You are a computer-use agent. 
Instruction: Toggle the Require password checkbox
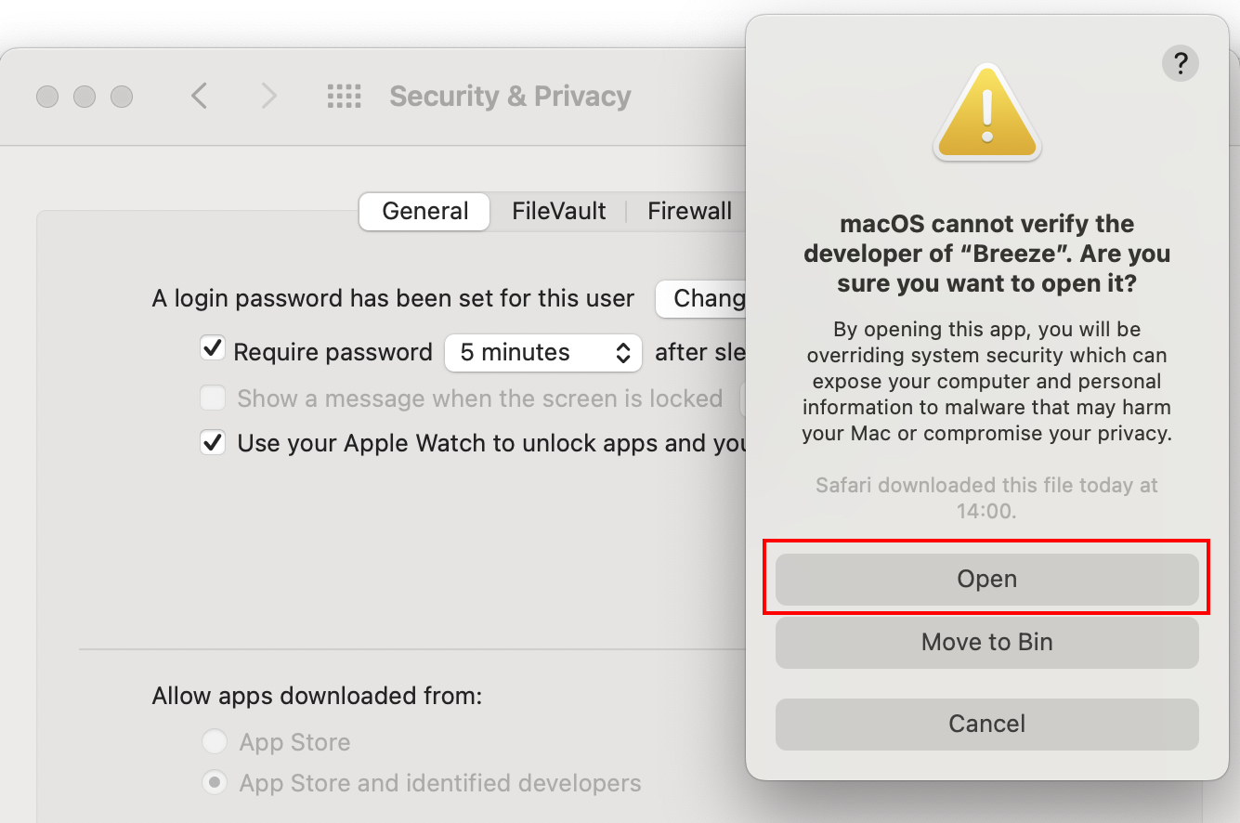213,349
